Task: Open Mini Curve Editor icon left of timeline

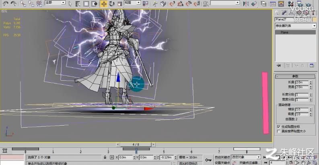Action: [x=5, y=151]
